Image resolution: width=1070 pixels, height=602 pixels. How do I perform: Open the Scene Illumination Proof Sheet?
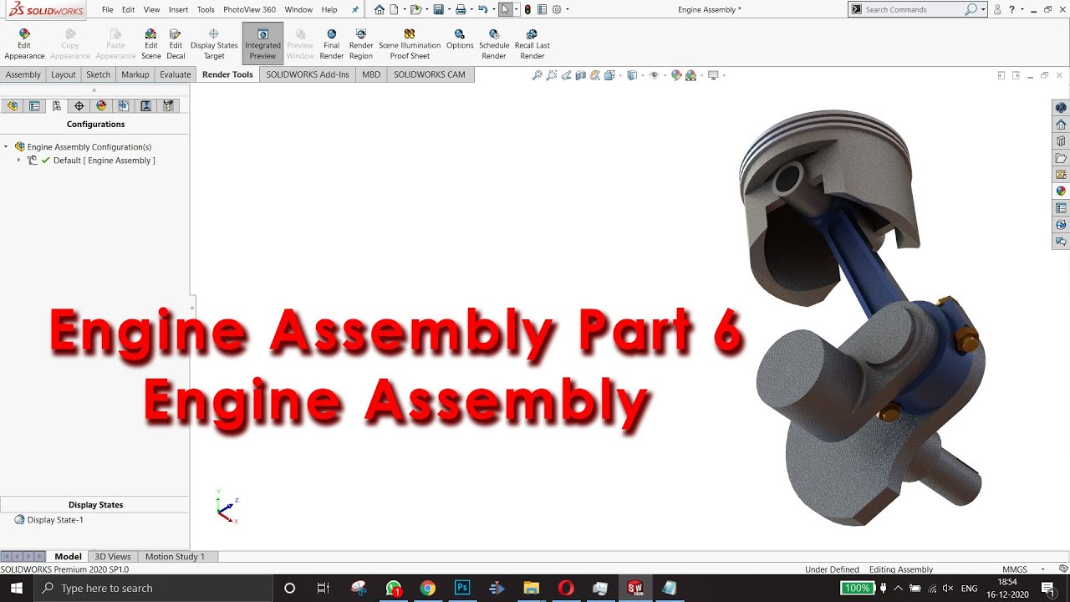coord(410,42)
